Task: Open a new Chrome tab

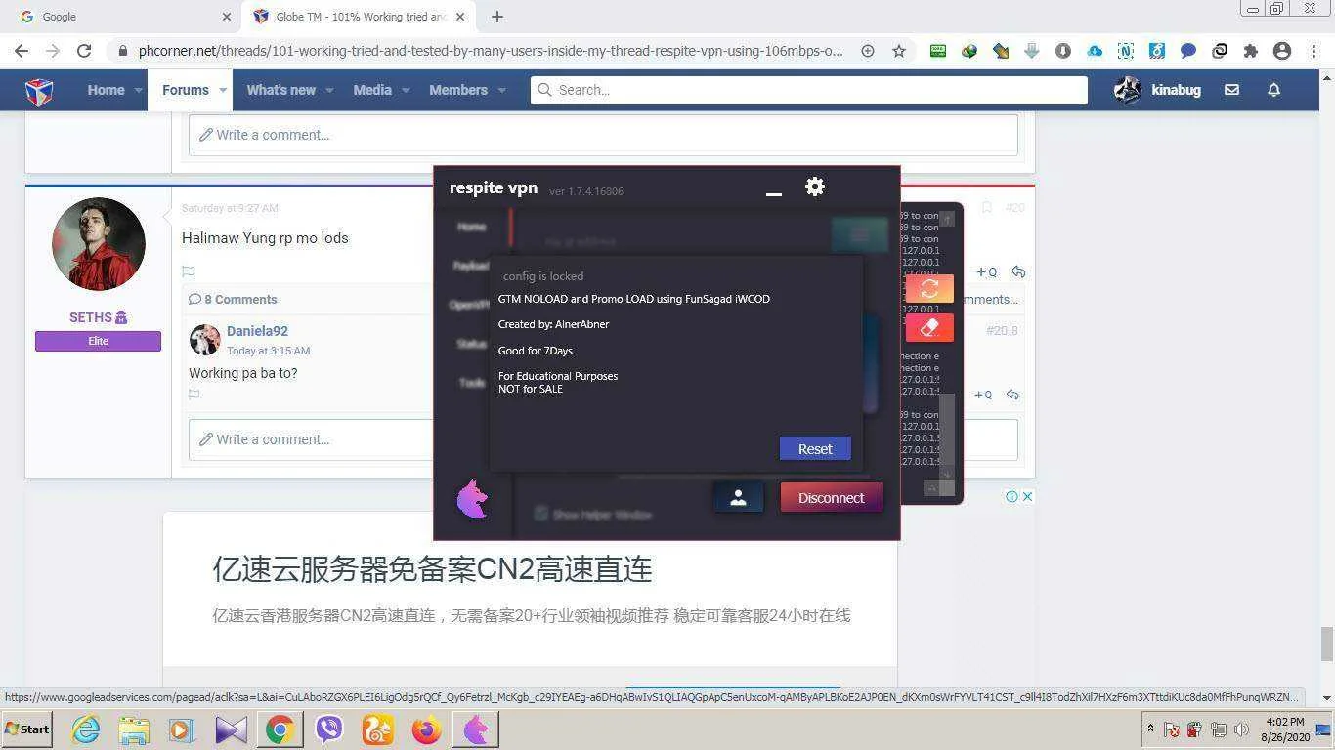Action: pyautogui.click(x=497, y=17)
